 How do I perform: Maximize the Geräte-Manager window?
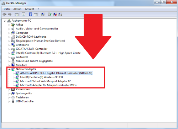163,2
